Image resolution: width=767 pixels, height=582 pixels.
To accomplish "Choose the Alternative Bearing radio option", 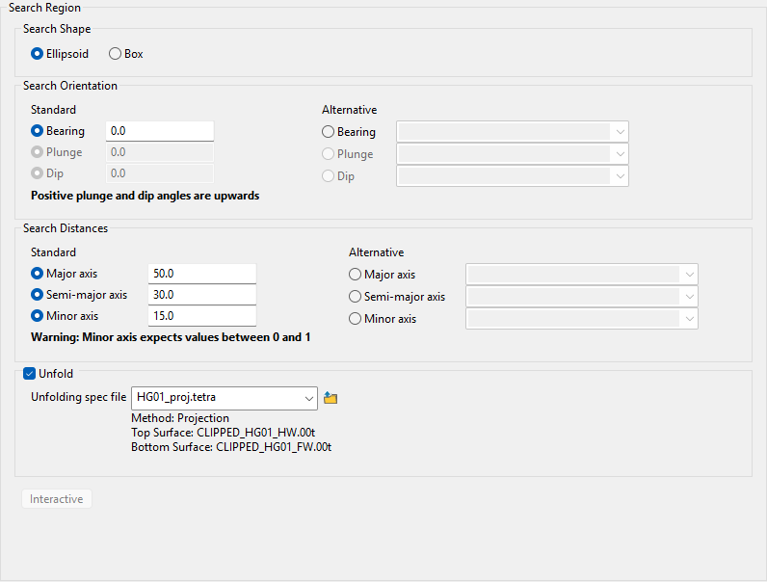I will click(x=329, y=132).
